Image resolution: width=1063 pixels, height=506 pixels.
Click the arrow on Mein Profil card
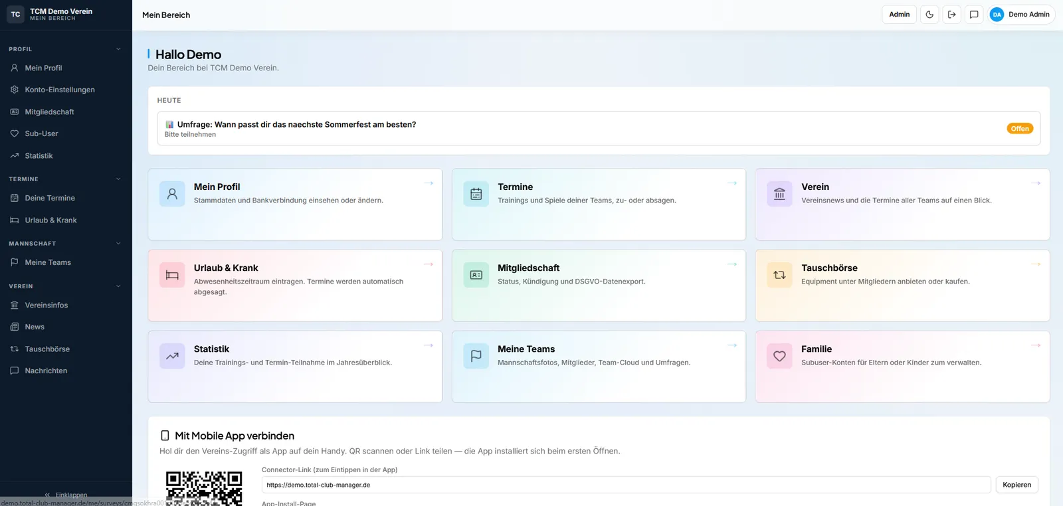pos(429,183)
